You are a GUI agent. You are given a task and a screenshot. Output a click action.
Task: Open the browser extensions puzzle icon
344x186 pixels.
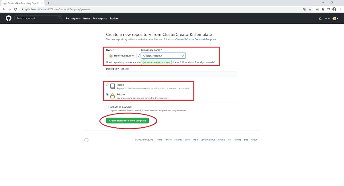tap(323, 9)
